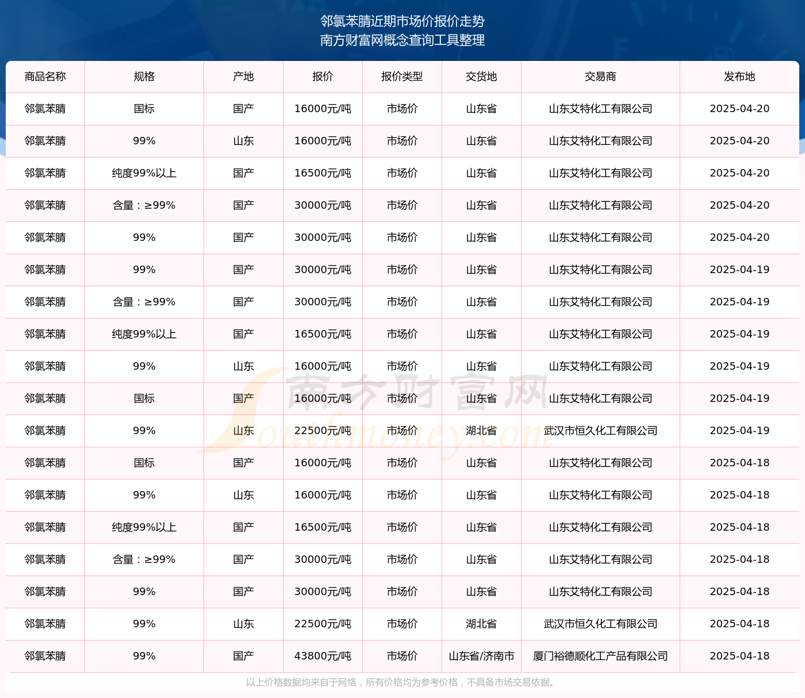
Task: Click 16500元/吨 in the 2025-04-19 row
Action: [323, 334]
